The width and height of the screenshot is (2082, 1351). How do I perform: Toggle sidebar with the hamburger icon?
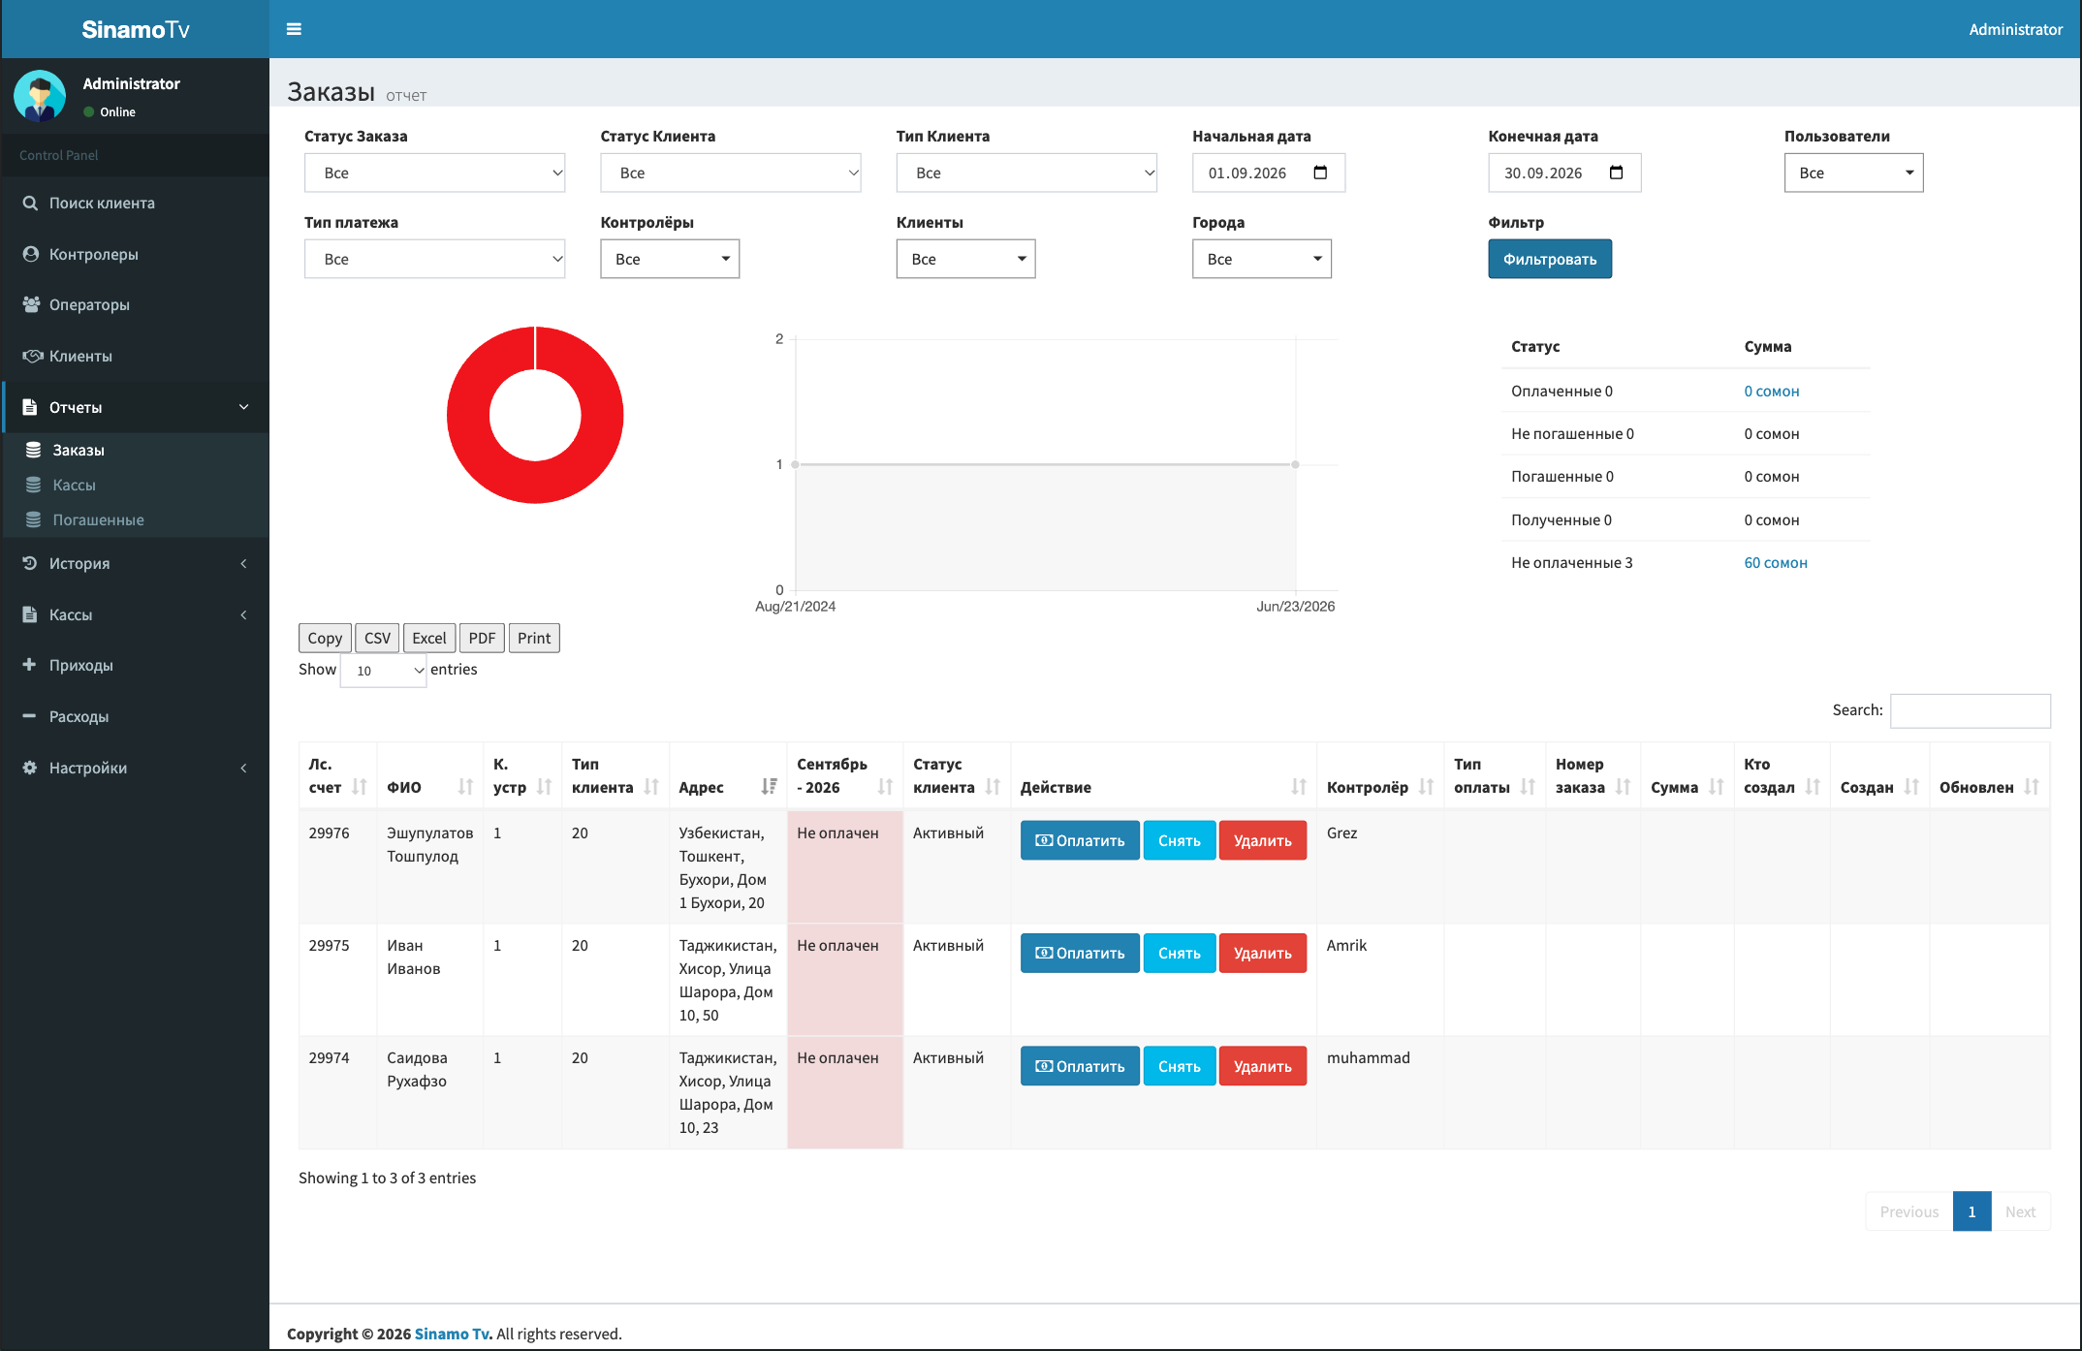(294, 29)
